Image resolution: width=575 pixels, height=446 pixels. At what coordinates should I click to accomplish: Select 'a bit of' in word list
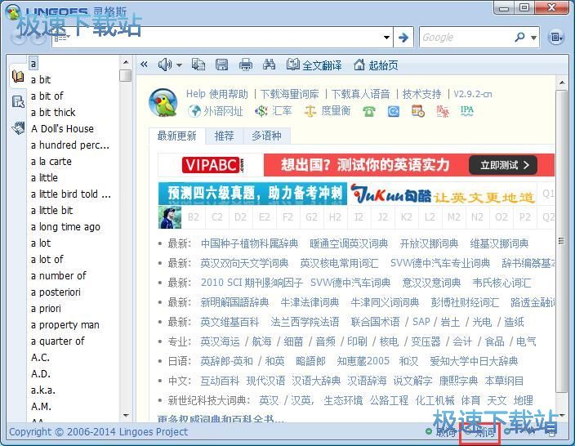click(47, 96)
